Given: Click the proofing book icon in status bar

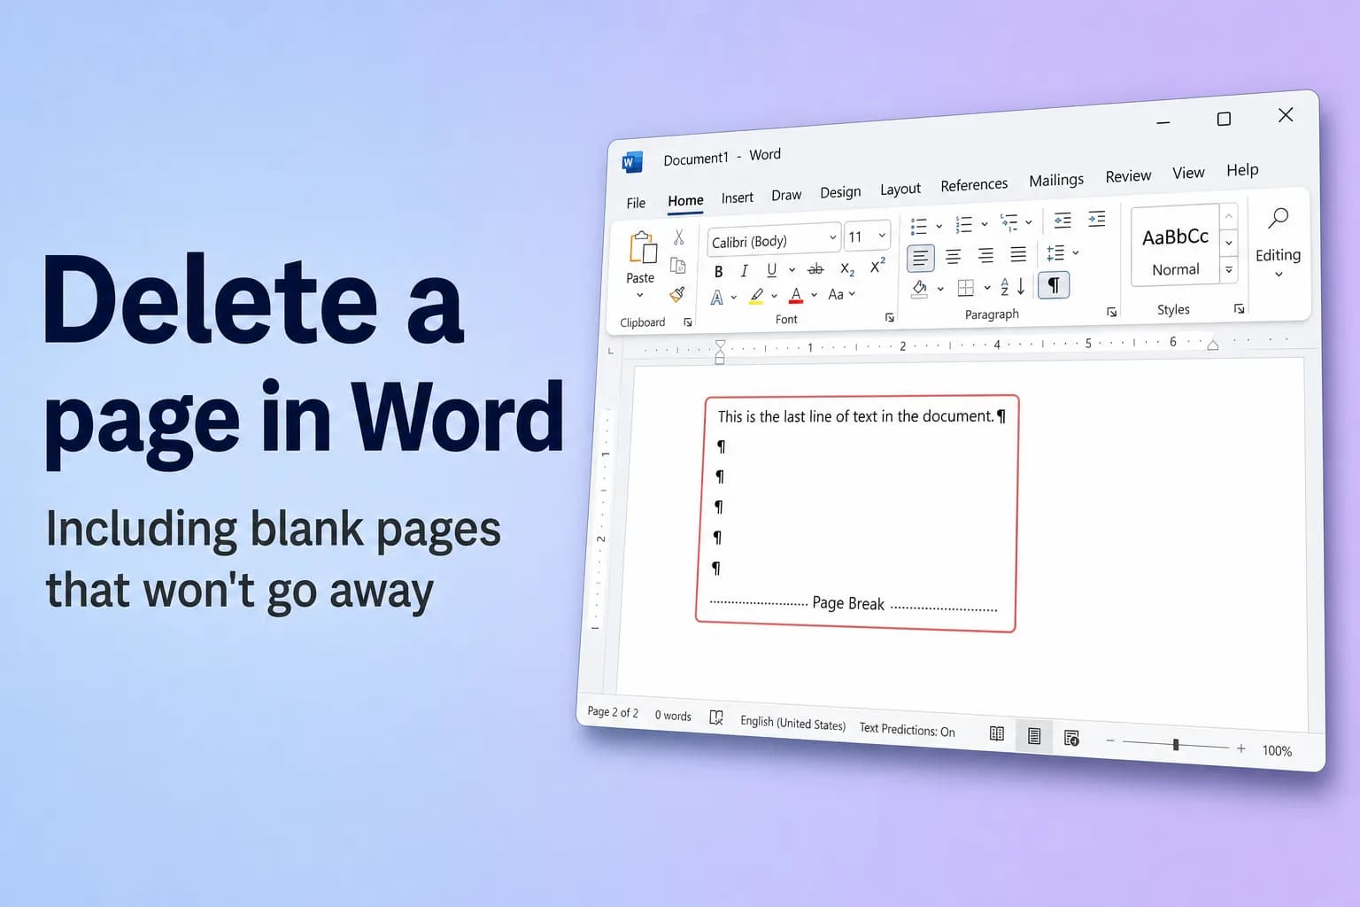Looking at the screenshot, I should (x=716, y=717).
